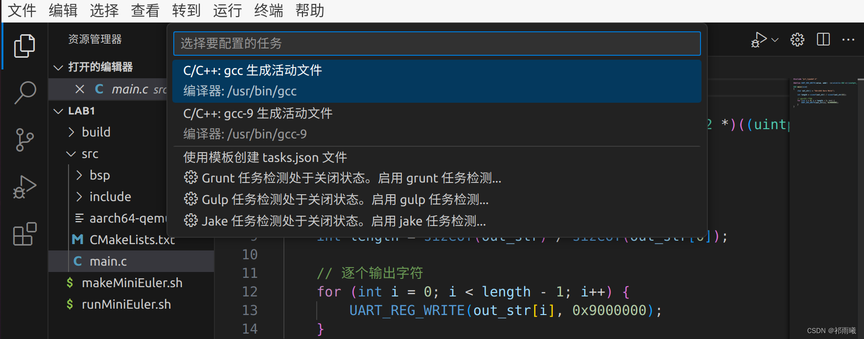Open the 运行 menu

(228, 10)
